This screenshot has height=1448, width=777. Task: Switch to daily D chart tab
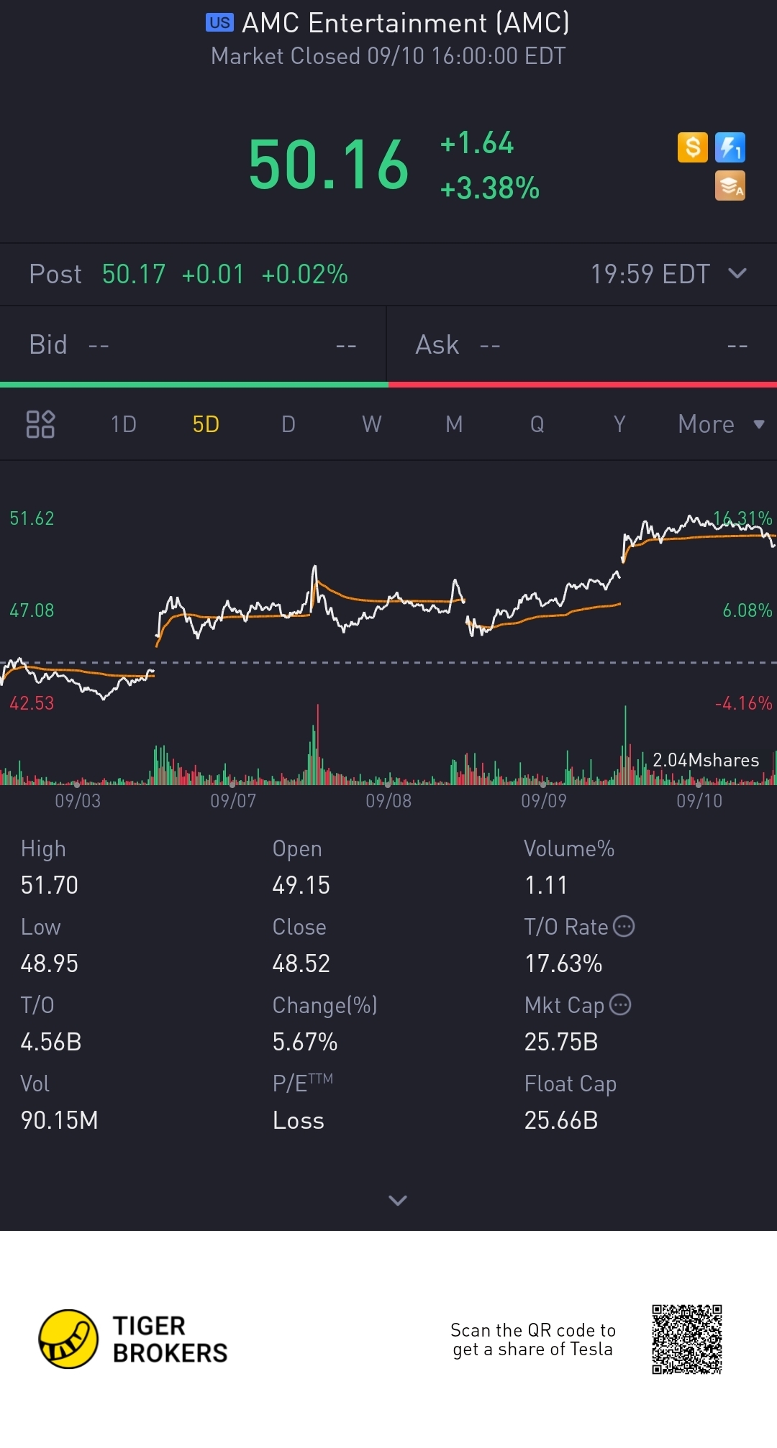point(288,424)
